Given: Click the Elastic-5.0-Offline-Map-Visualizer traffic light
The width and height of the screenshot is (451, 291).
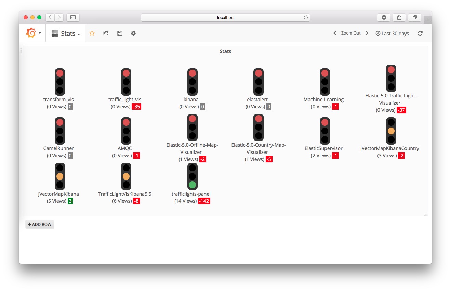Looking at the screenshot, I should [x=193, y=127].
